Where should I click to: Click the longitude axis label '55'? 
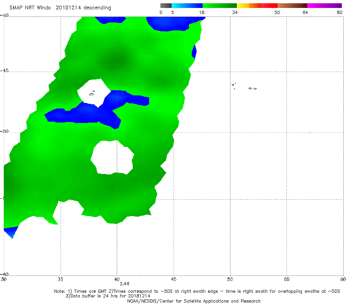click(x=287, y=279)
